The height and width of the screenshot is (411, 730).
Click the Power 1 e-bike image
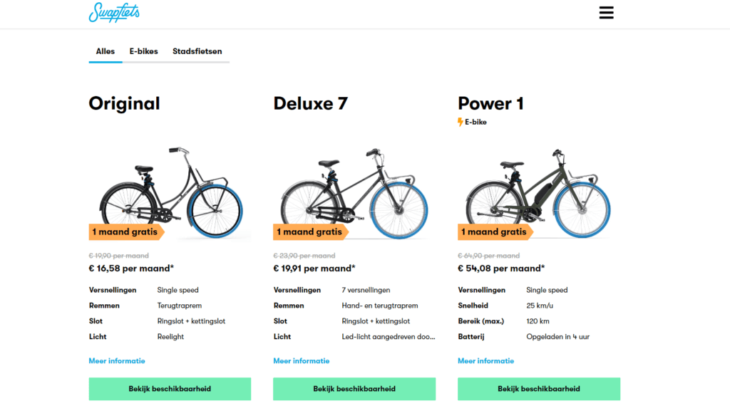tap(538, 193)
